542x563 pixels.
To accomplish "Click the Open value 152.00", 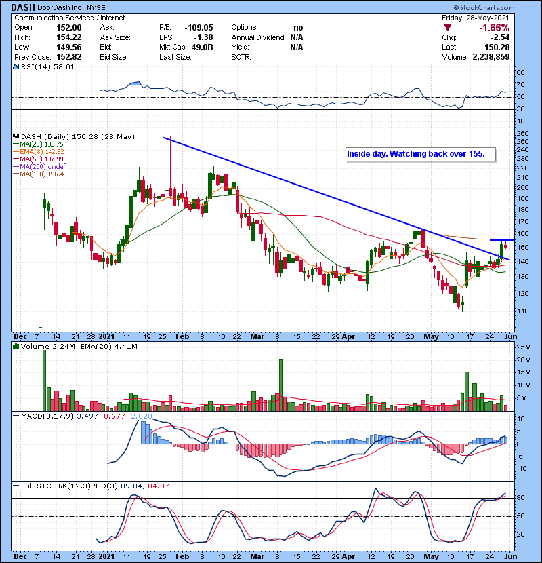I will (69, 28).
